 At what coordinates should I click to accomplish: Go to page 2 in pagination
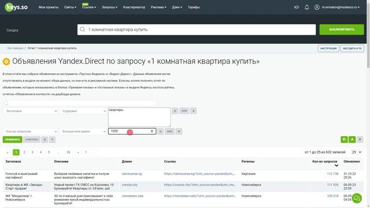24,153
